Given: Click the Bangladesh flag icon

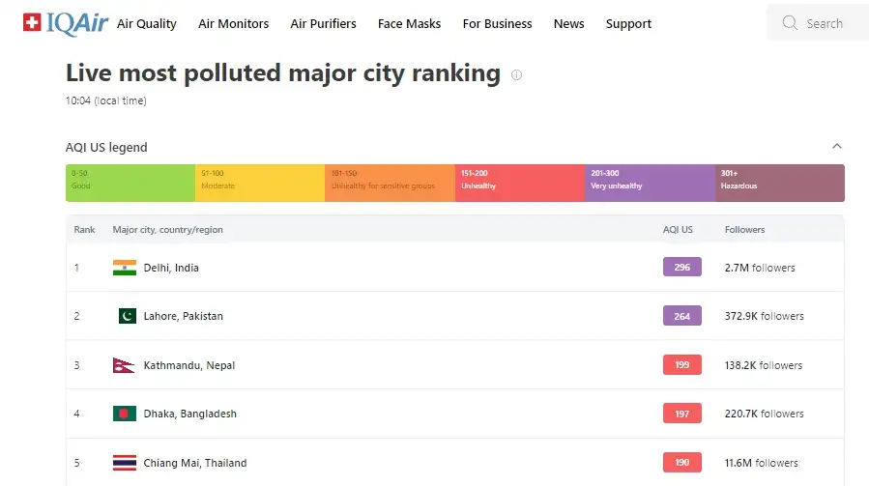Looking at the screenshot, I should 125,414.
